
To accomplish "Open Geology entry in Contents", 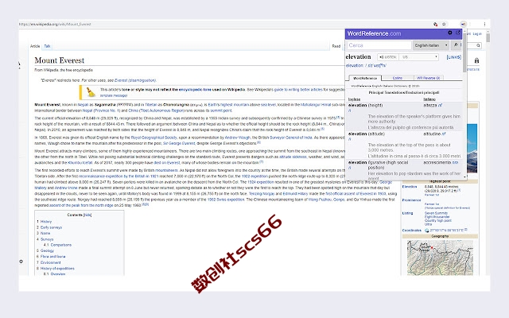I will [x=47, y=251].
